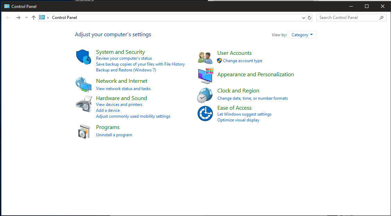Image resolution: width=391 pixels, height=216 pixels.
Task: Open Review your computer's status
Action: click(x=124, y=58)
